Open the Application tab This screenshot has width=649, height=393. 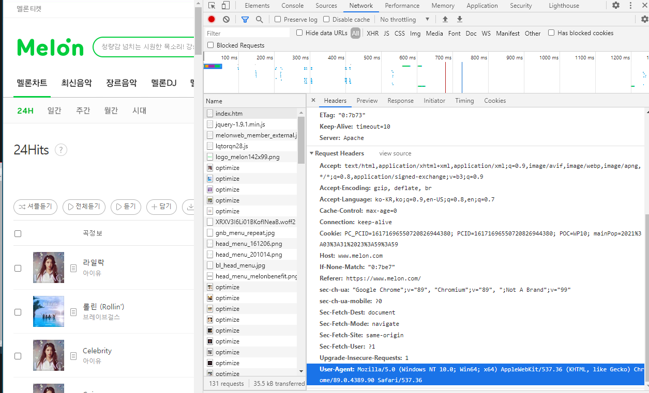tap(482, 6)
